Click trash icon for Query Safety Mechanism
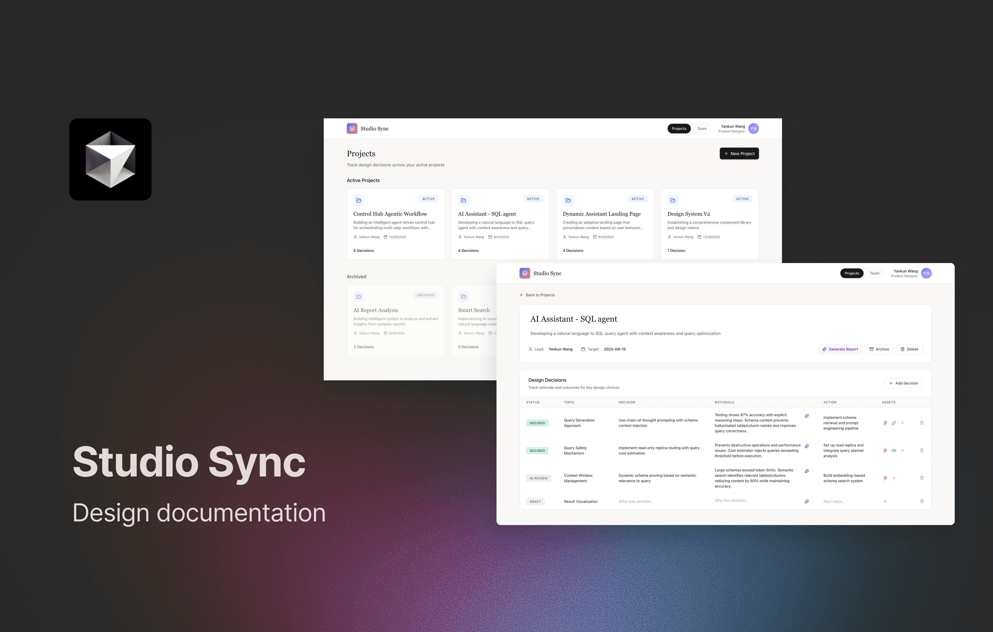Image resolution: width=993 pixels, height=632 pixels. pos(922,450)
